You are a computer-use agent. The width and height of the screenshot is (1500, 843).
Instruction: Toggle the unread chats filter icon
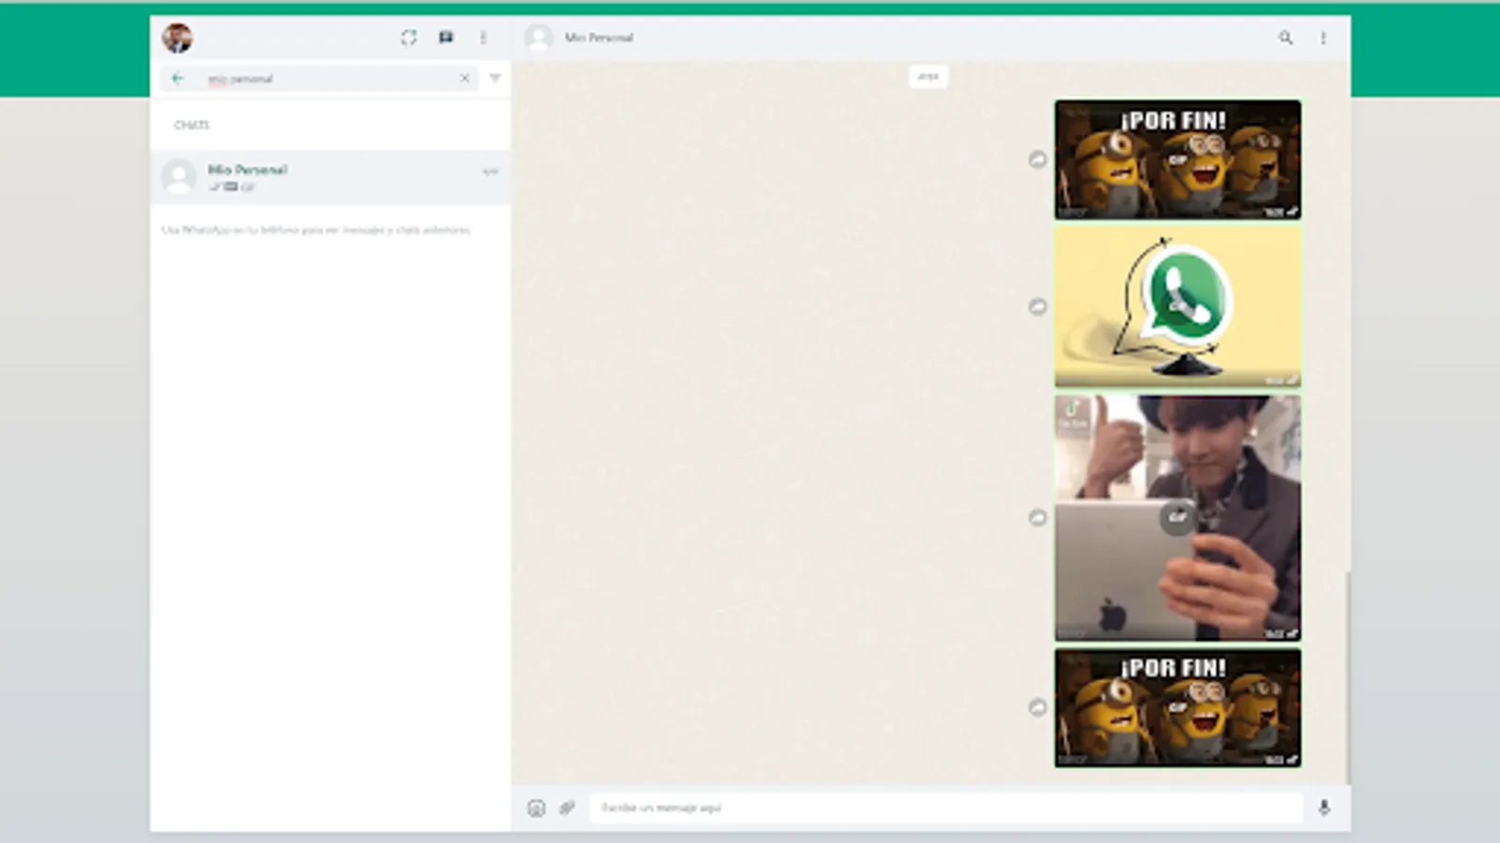[x=495, y=79]
